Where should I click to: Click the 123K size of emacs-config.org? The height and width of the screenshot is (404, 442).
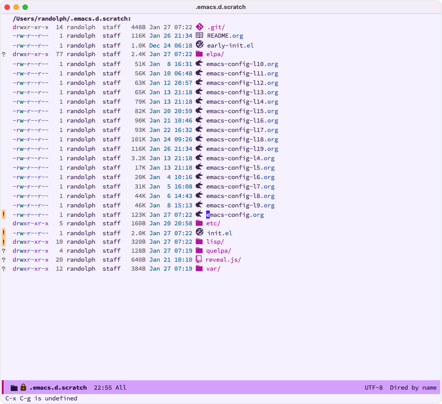click(138, 215)
